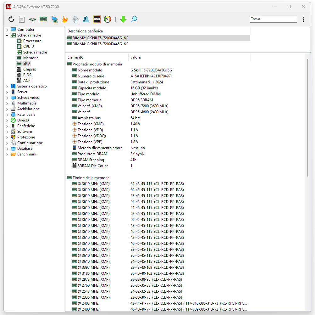Select the DIMM2 G Skill device row
This screenshot has height=315, width=315.
coord(158,38)
